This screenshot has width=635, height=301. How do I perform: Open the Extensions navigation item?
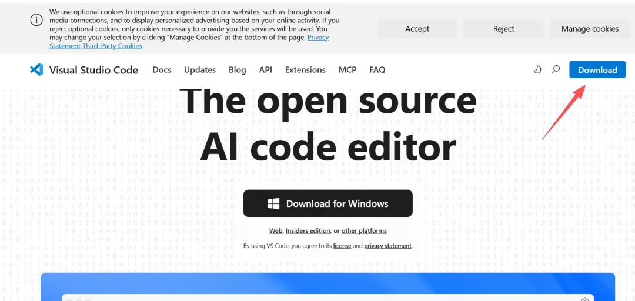click(305, 70)
